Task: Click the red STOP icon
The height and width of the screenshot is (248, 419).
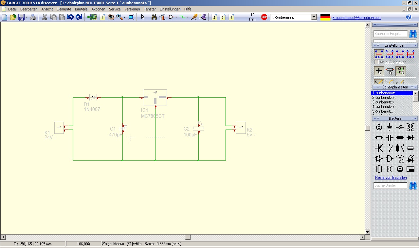Action: (x=264, y=17)
